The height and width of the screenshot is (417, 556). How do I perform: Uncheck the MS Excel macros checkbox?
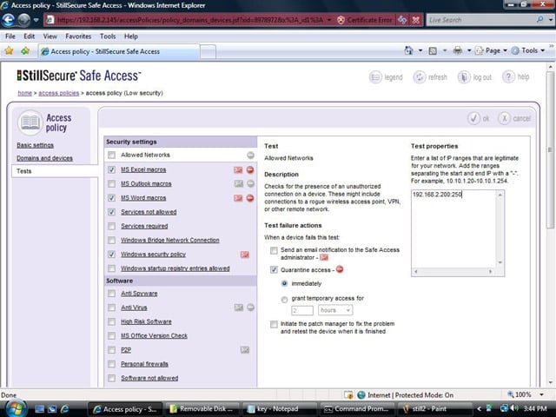(112, 170)
